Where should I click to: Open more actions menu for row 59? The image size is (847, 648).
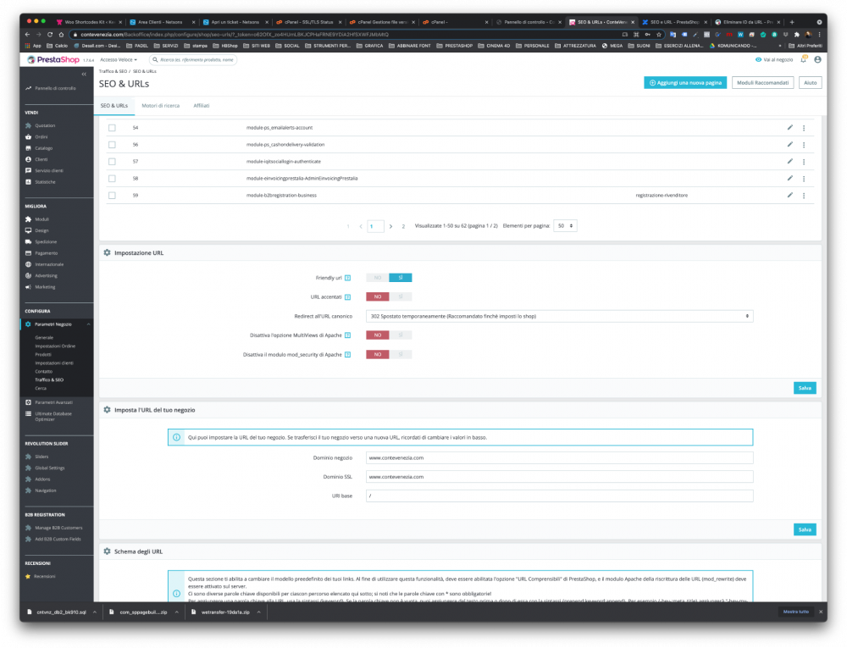(x=804, y=196)
